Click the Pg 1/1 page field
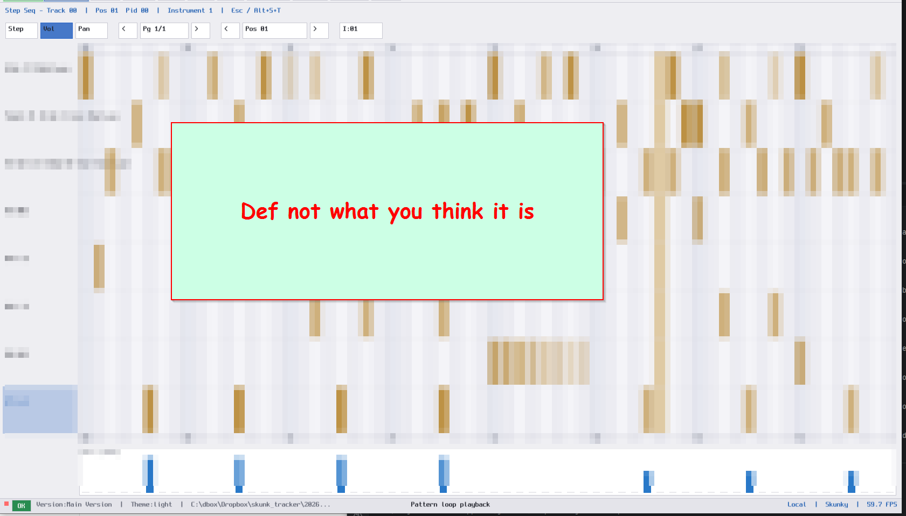The image size is (906, 516). pos(164,31)
